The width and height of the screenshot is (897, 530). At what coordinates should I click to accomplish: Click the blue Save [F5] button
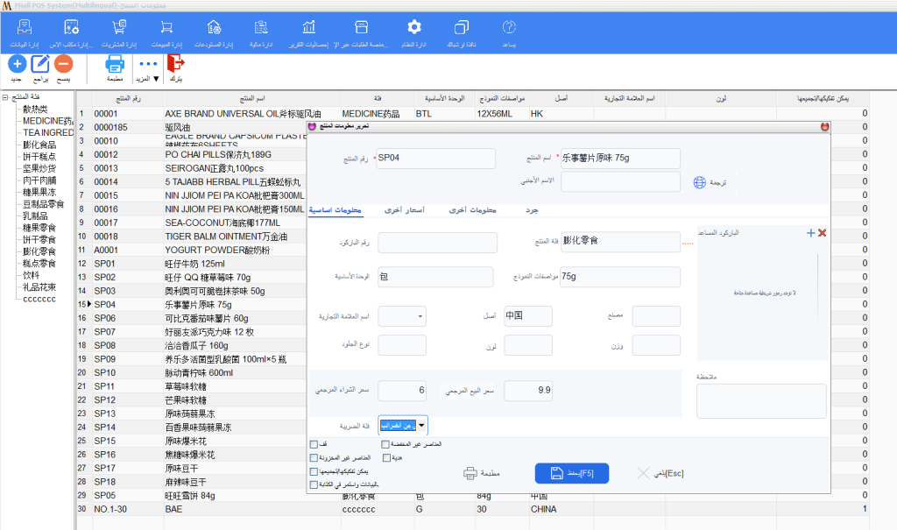pos(571,473)
